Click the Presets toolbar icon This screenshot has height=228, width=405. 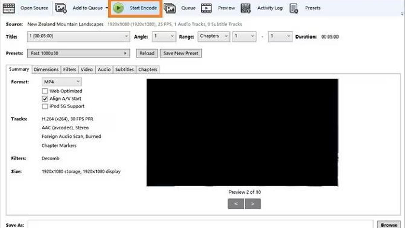tap(294, 8)
